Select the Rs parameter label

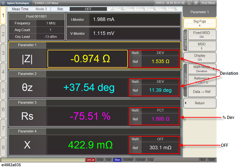(27, 116)
